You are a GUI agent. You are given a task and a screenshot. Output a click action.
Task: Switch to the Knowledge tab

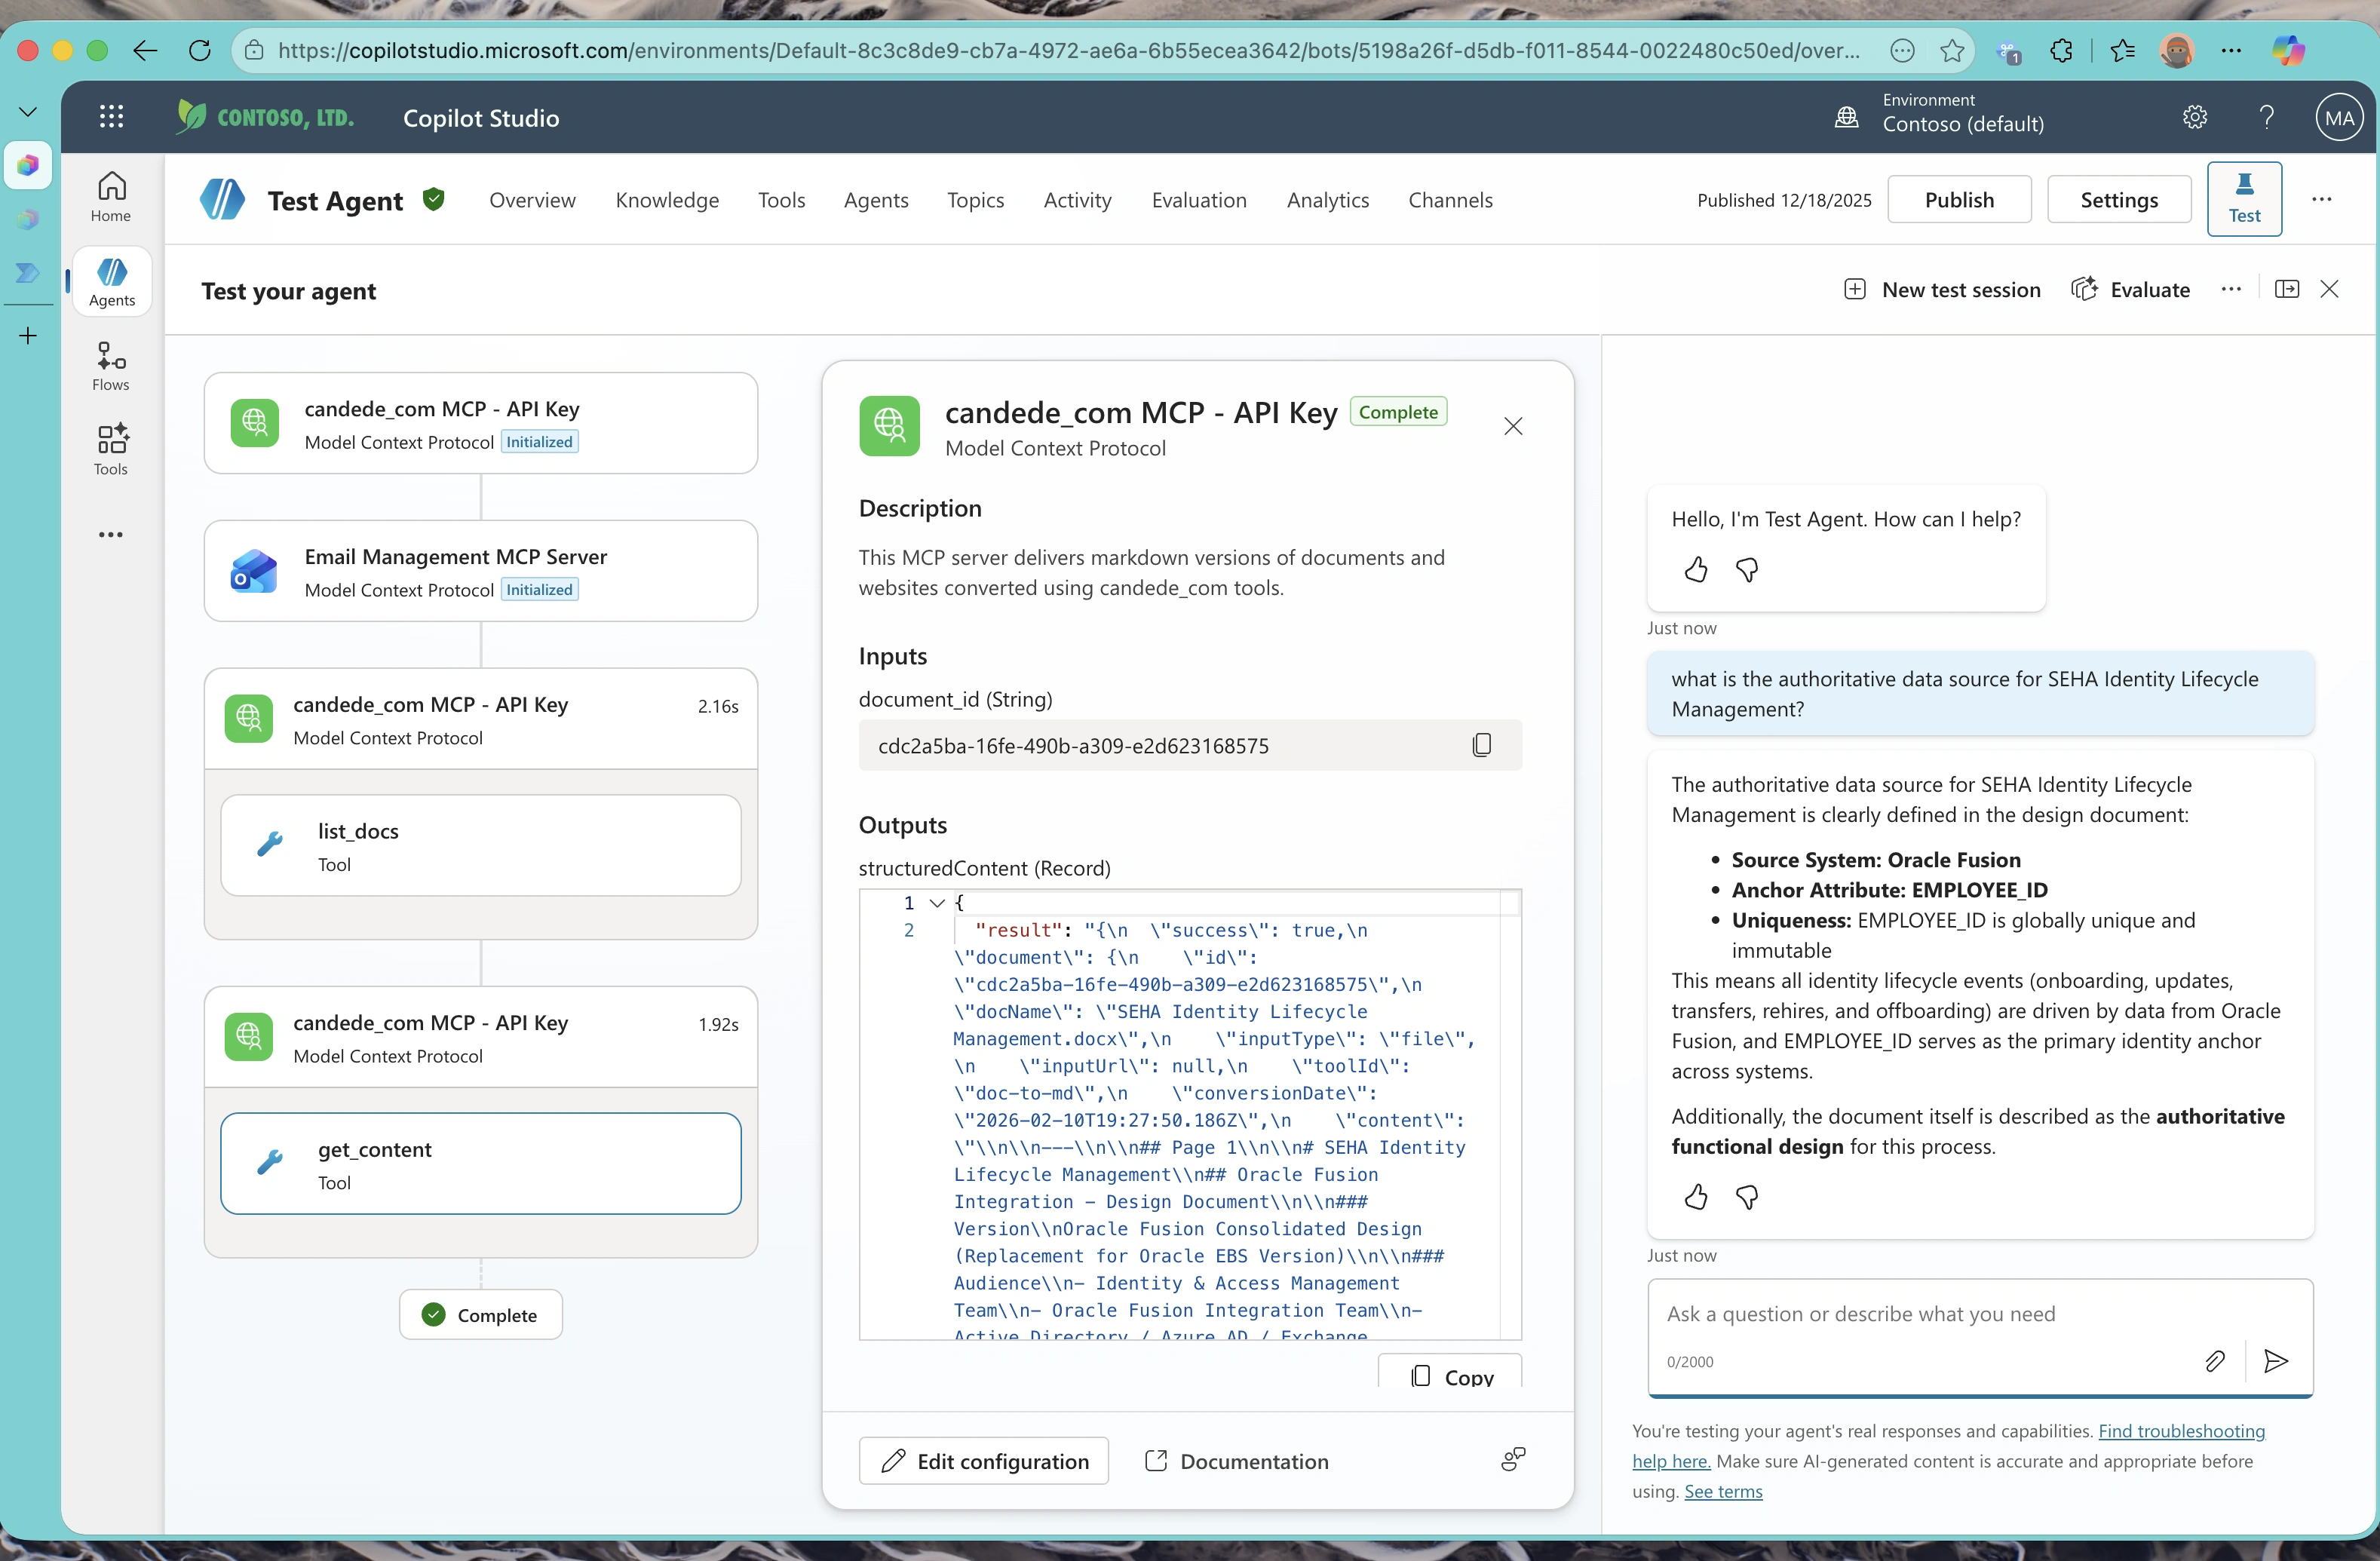(667, 200)
